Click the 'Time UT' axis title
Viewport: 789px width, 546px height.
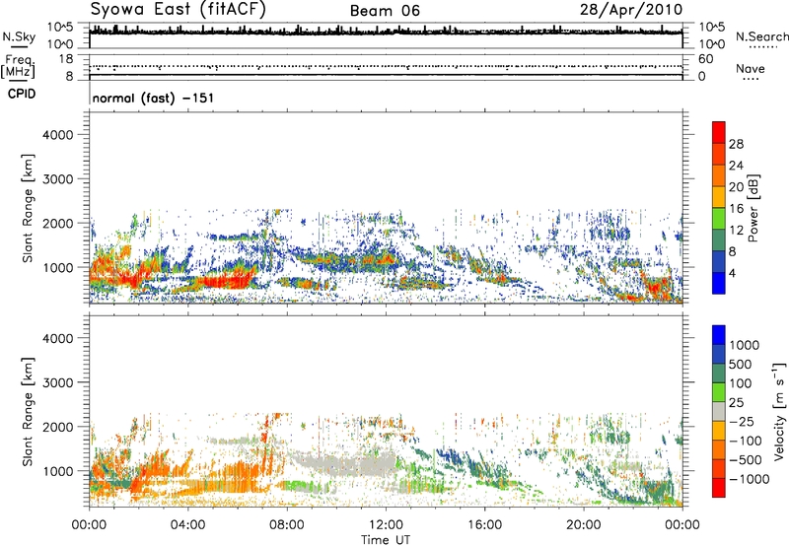tap(386, 540)
